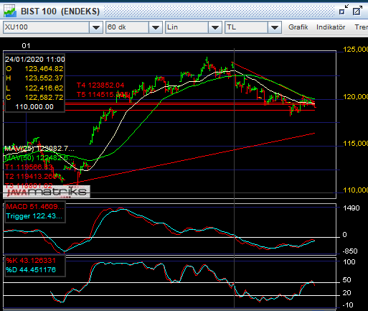368x311 pixels.
Task: Click the maximize panel icon in title bar
Action: [x=357, y=11]
